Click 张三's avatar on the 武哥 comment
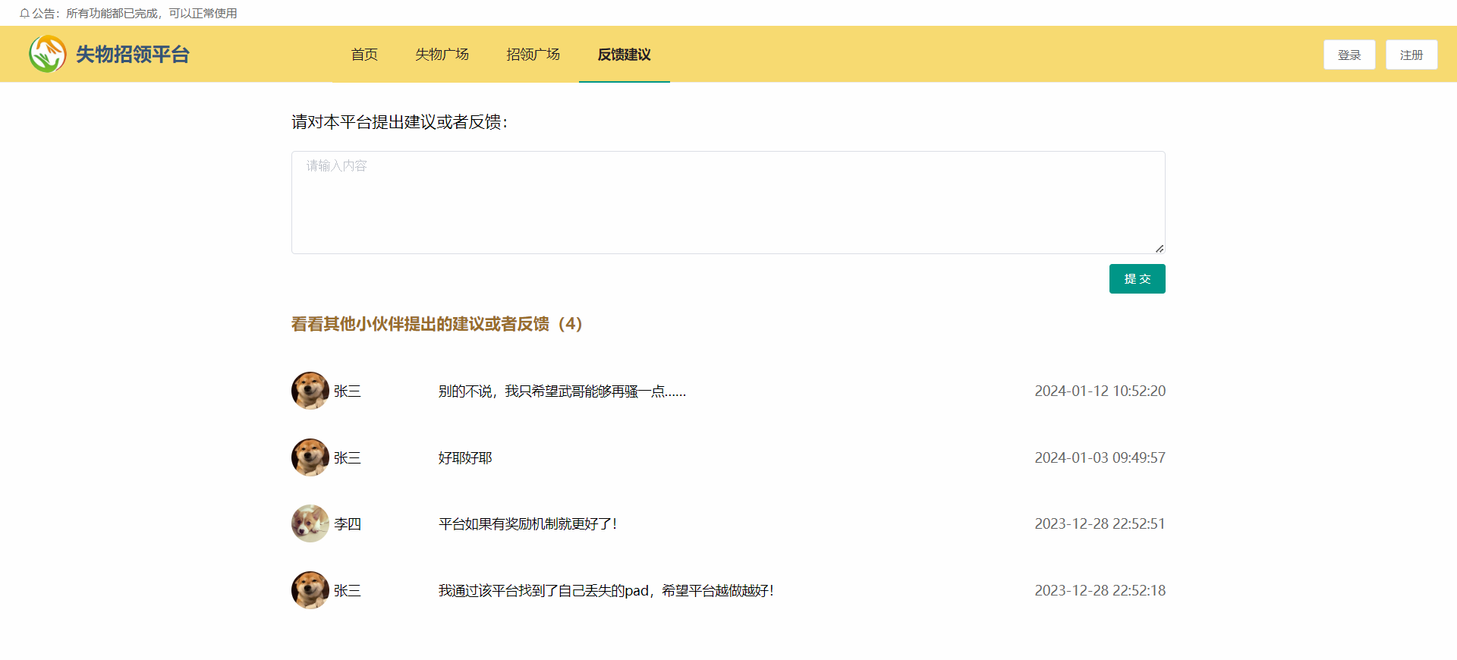This screenshot has width=1457, height=660. (310, 391)
